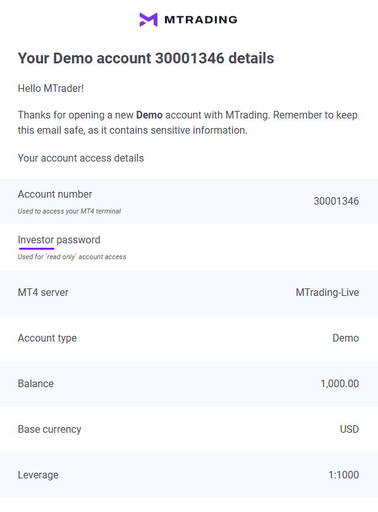Click the purple underline beneath Investor
This screenshot has height=512, width=378.
pyautogui.click(x=37, y=248)
